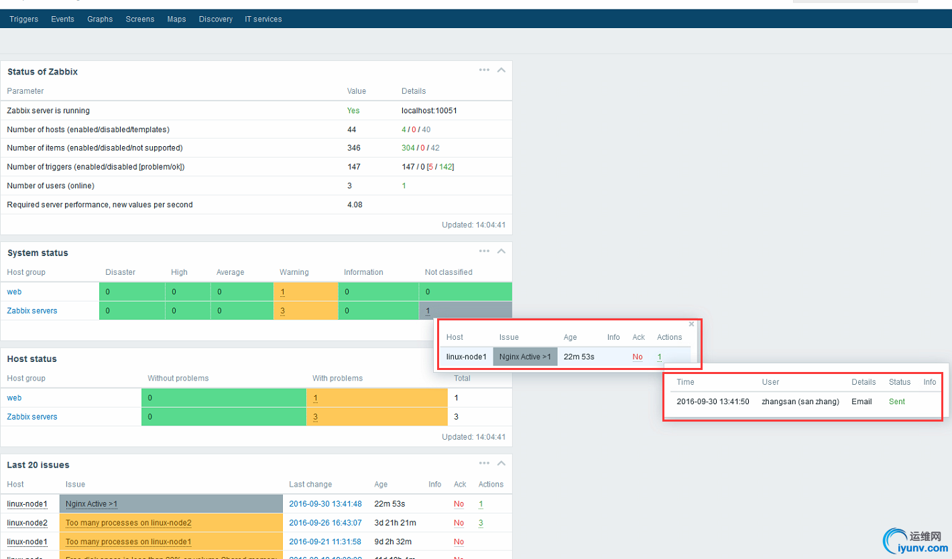This screenshot has width=952, height=559.
Task: Click the Ack No link in the issue popup
Action: pyautogui.click(x=638, y=357)
